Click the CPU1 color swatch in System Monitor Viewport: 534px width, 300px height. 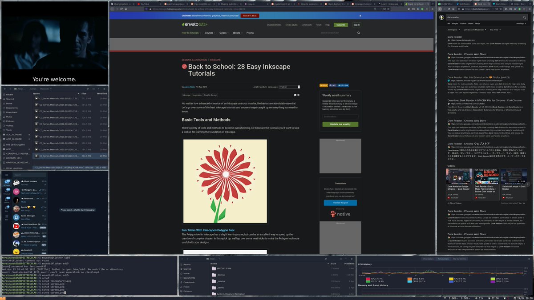click(368, 279)
